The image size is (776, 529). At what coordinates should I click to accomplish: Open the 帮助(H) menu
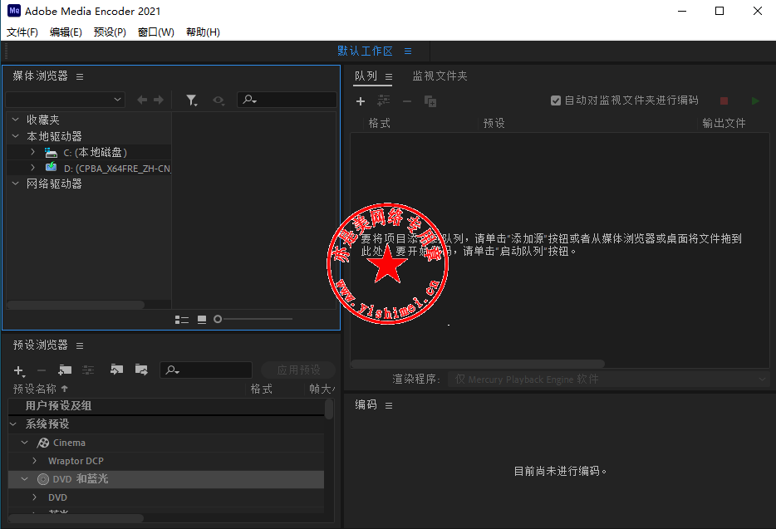pos(203,32)
